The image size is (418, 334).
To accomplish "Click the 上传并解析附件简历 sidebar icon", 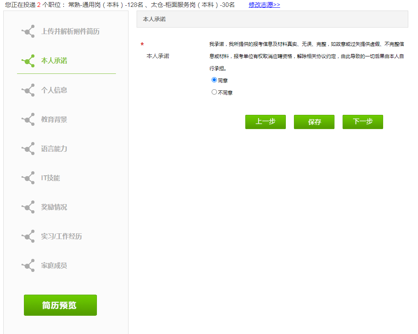I will click(x=28, y=31).
